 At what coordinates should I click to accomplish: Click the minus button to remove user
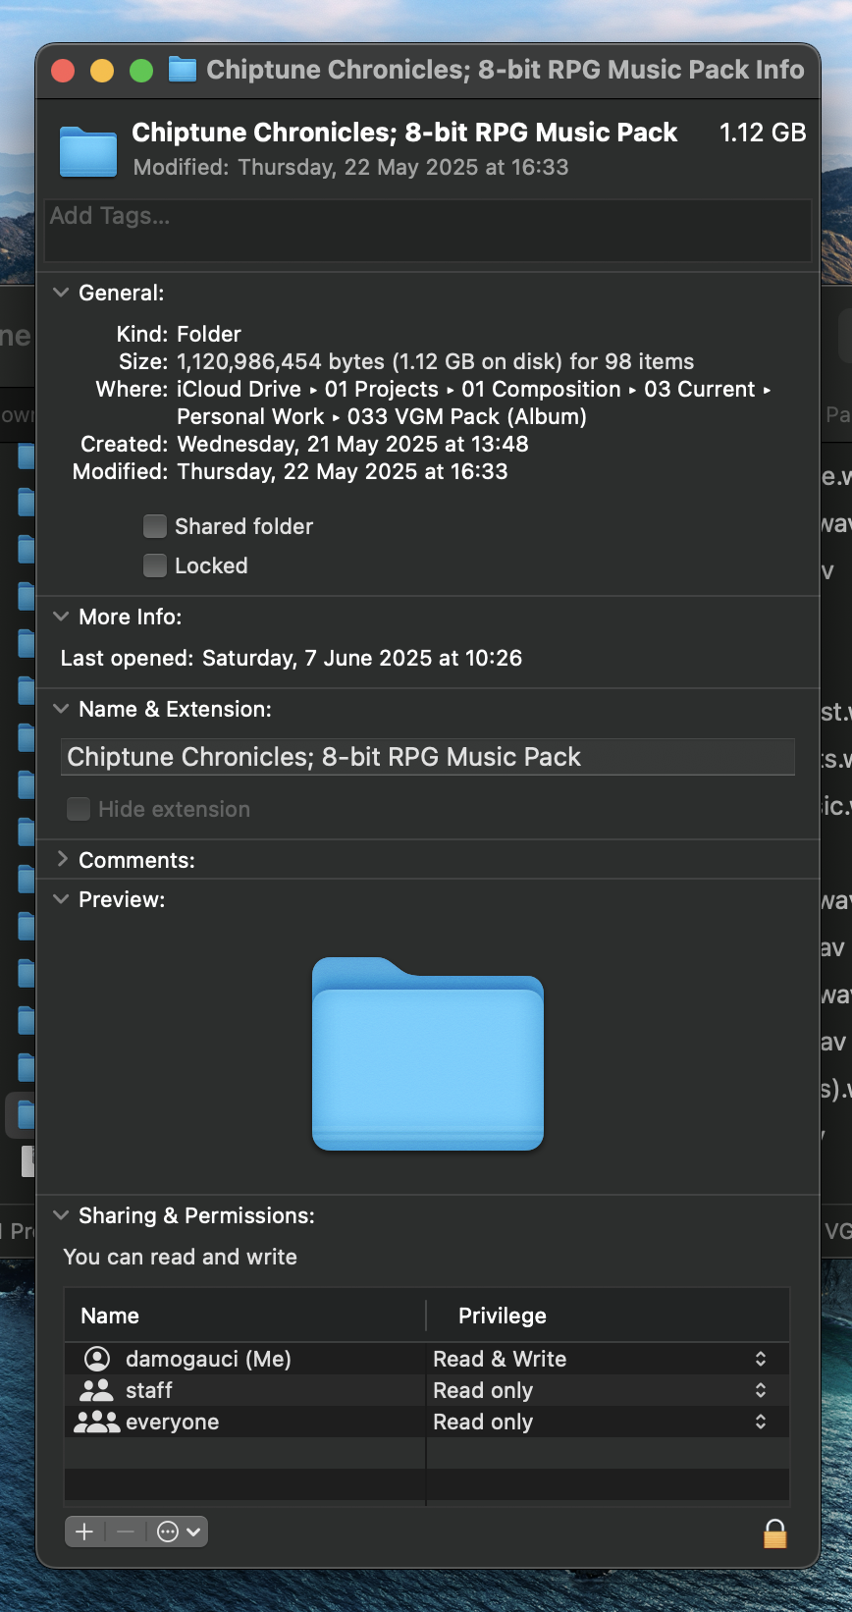point(126,1531)
